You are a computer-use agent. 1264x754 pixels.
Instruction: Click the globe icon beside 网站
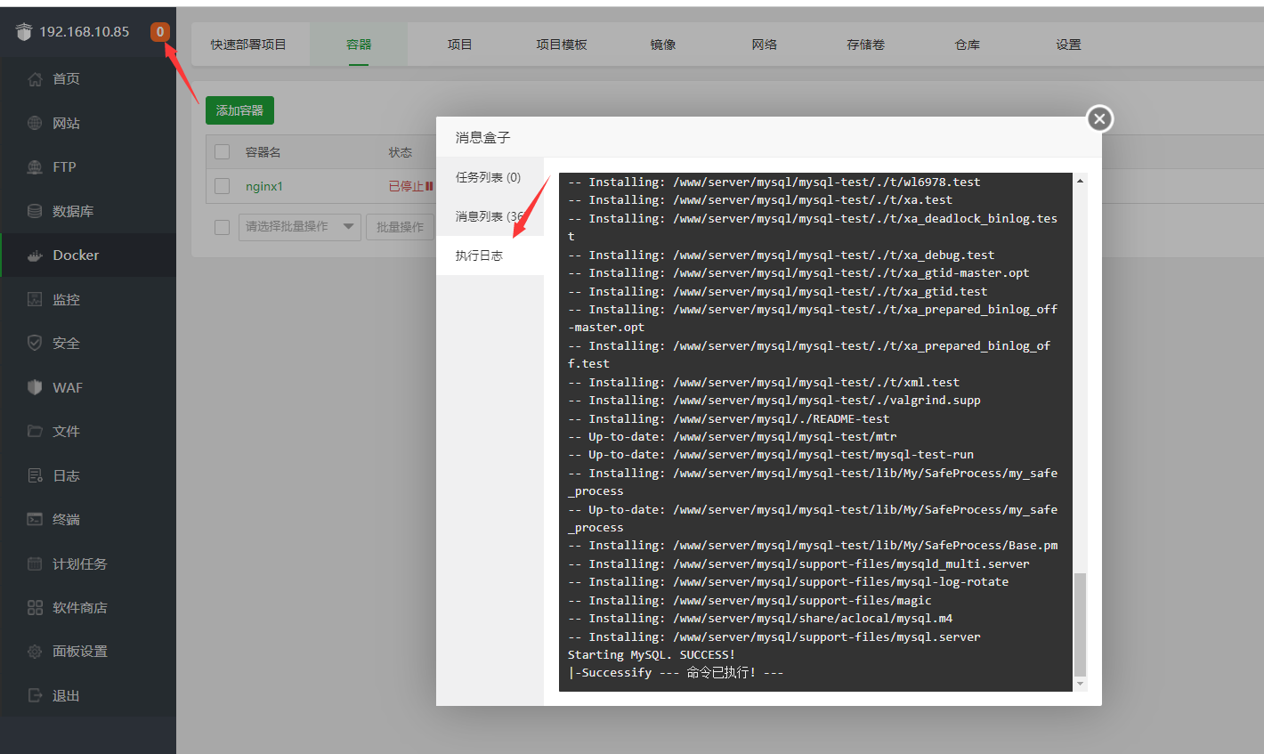(x=35, y=123)
